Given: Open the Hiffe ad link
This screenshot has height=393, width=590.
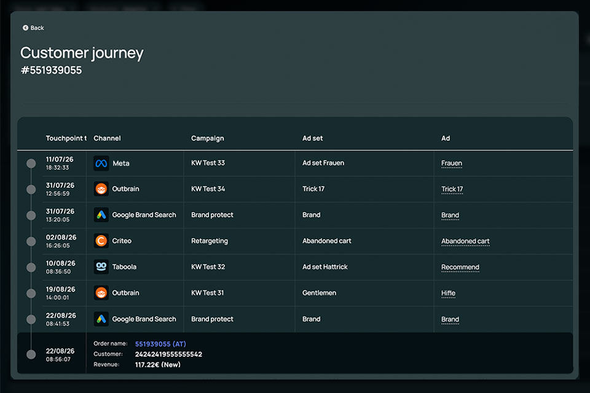Looking at the screenshot, I should pyautogui.click(x=448, y=293).
